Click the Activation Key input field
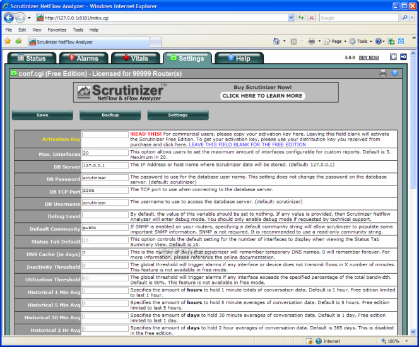 105,134
